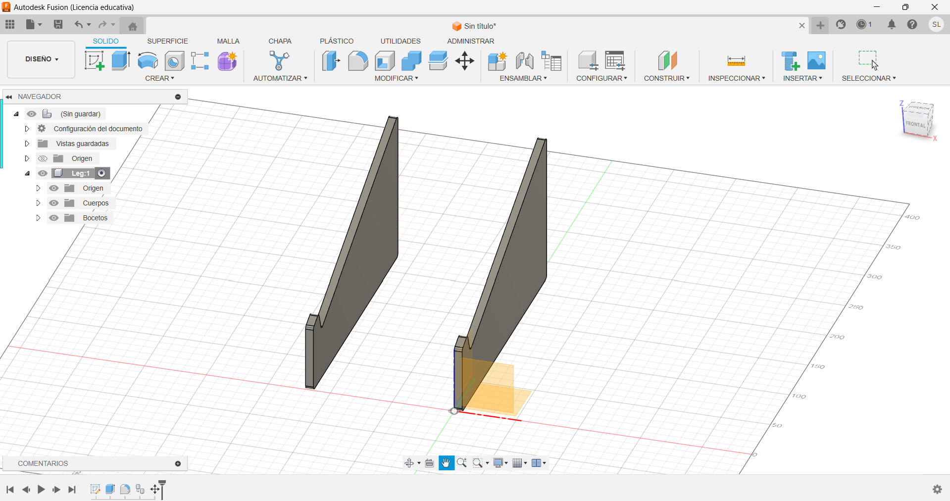Expand the Bocetos folder

pos(38,218)
